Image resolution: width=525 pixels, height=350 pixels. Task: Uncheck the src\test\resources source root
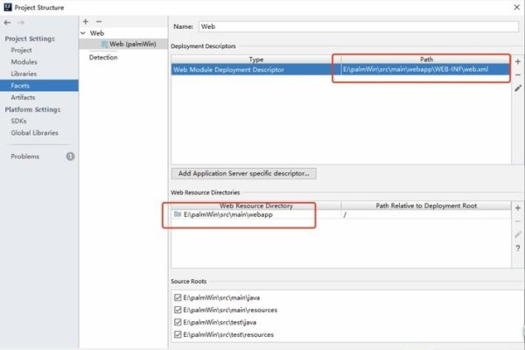(178, 335)
